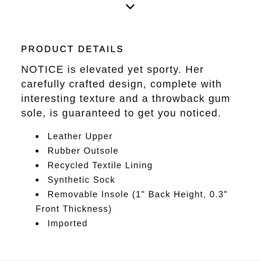Click the Front Thickness) continuation line

click(73, 209)
